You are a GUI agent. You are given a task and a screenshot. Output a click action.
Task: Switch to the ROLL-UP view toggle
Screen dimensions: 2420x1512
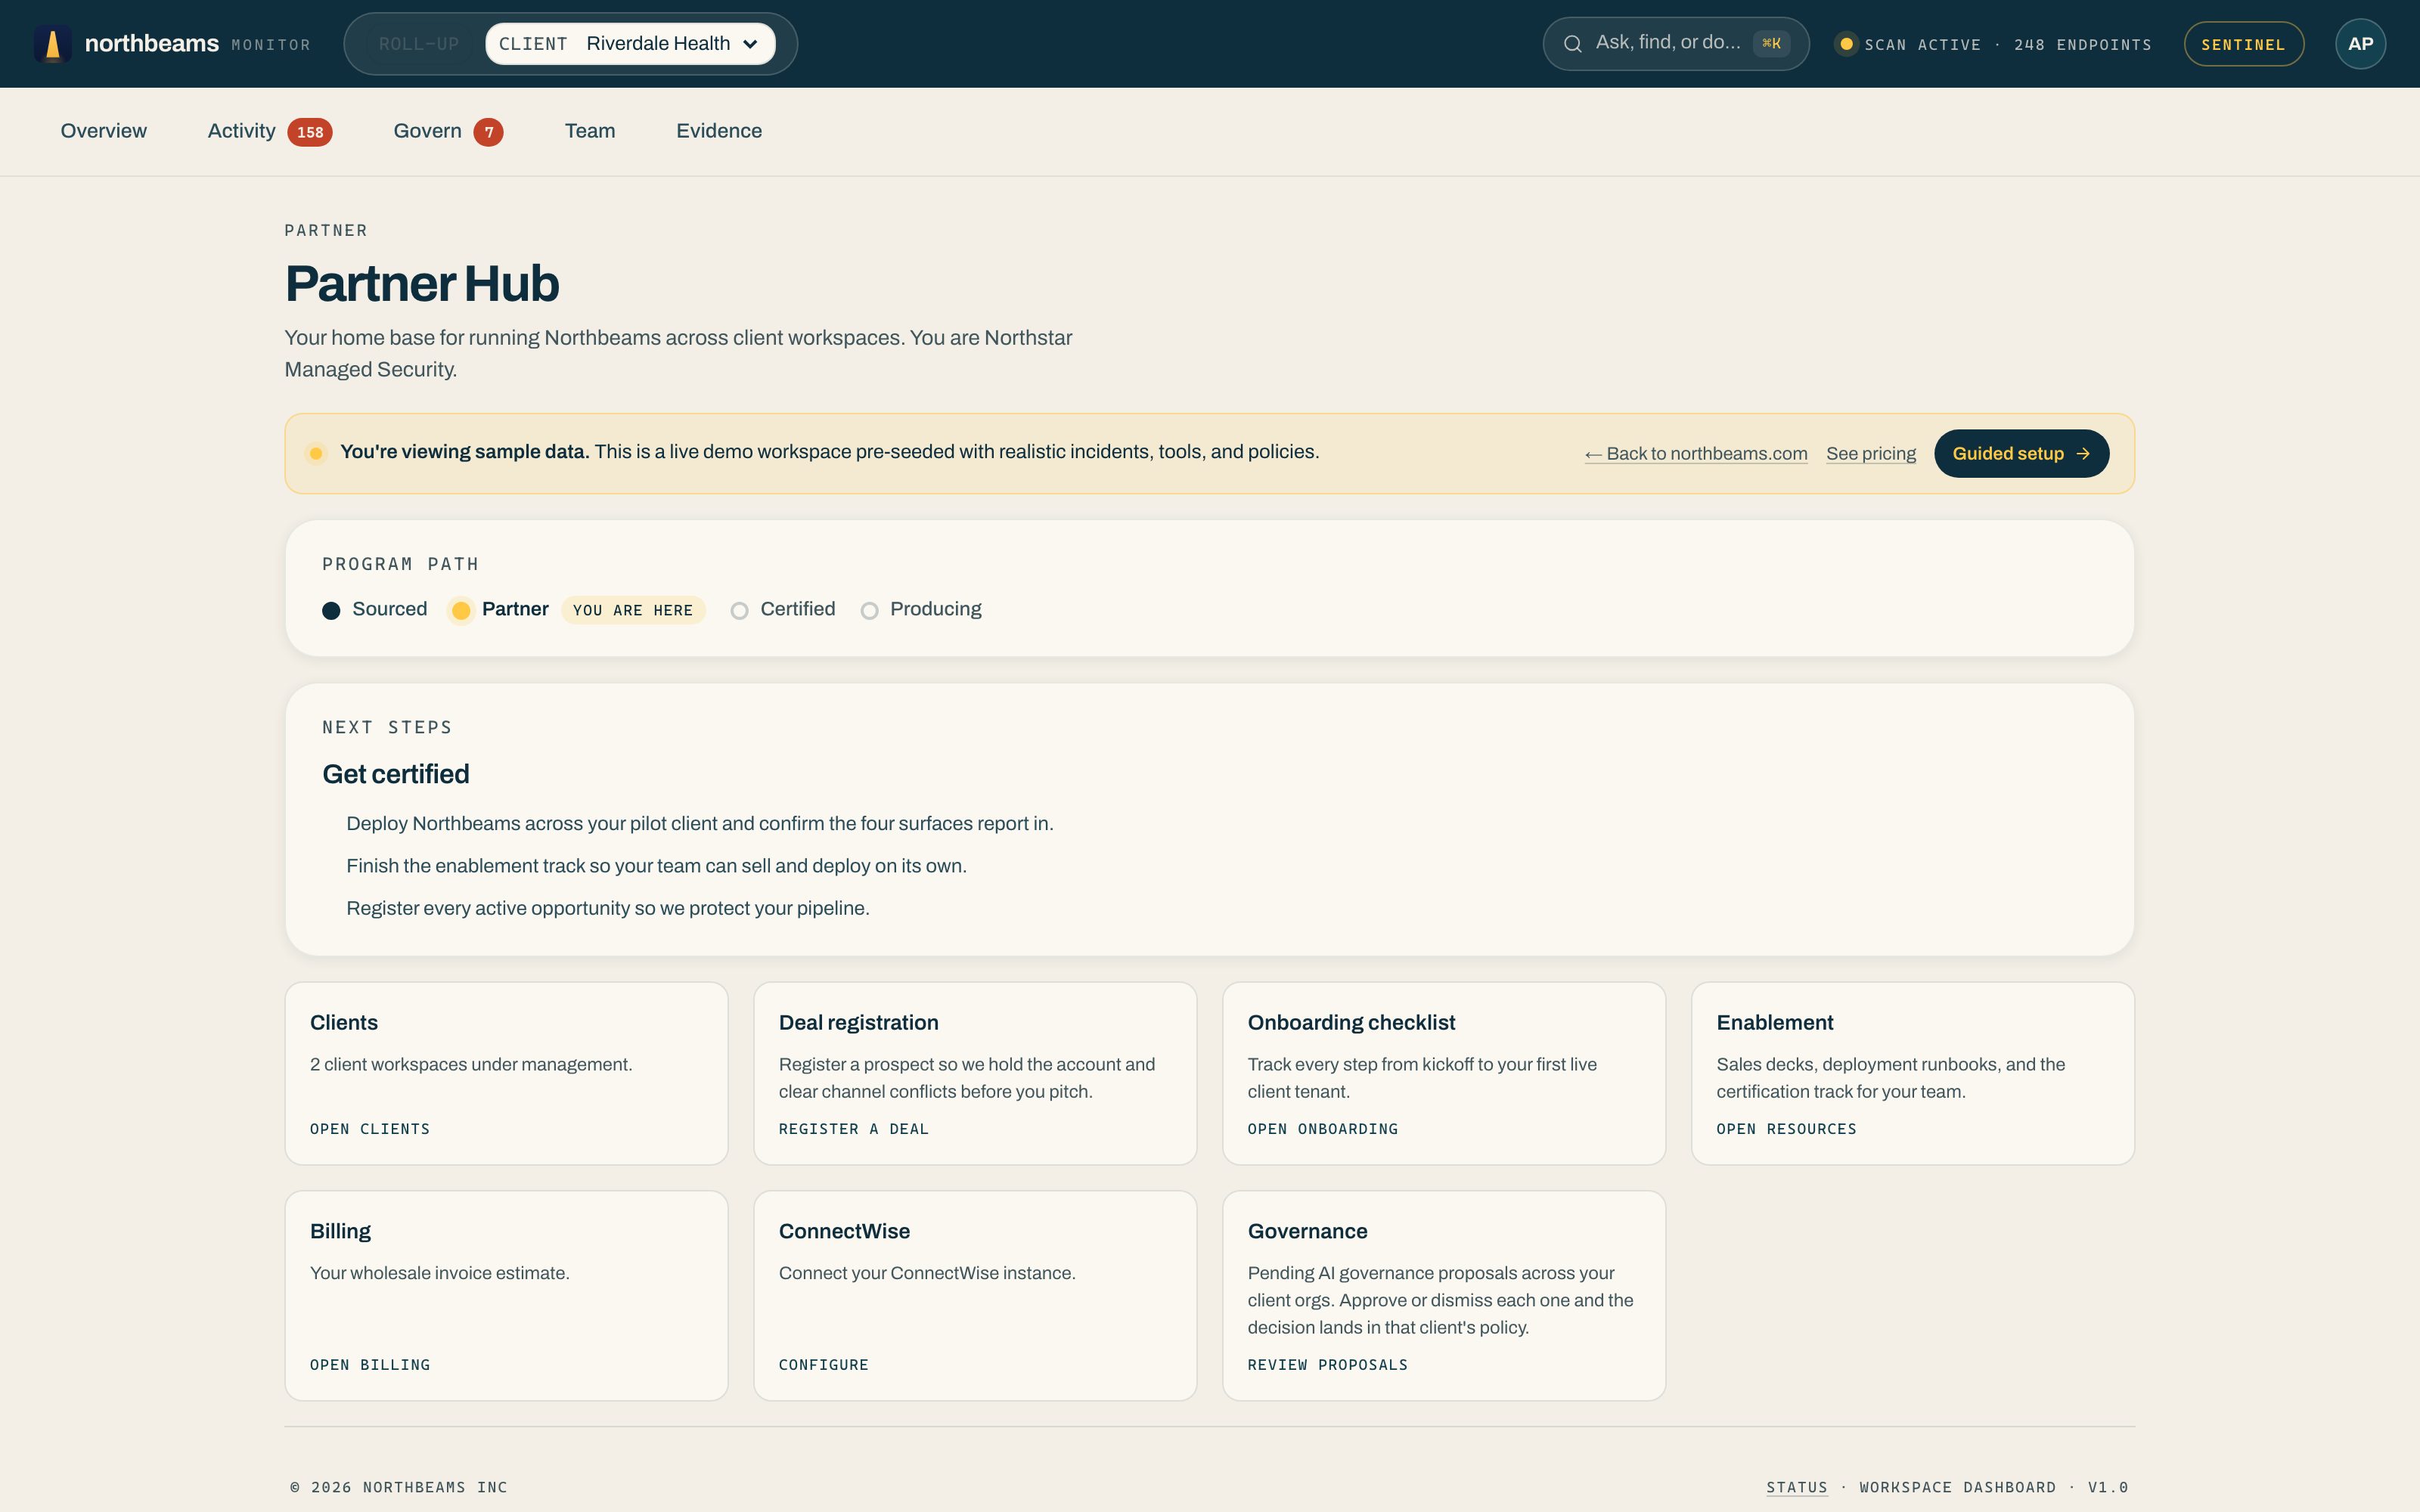tap(419, 44)
